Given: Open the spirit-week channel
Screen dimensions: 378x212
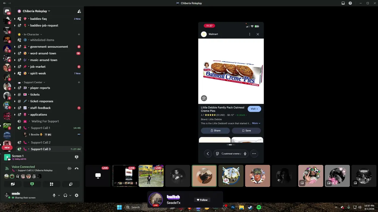Looking at the screenshot, I should coord(49,74).
